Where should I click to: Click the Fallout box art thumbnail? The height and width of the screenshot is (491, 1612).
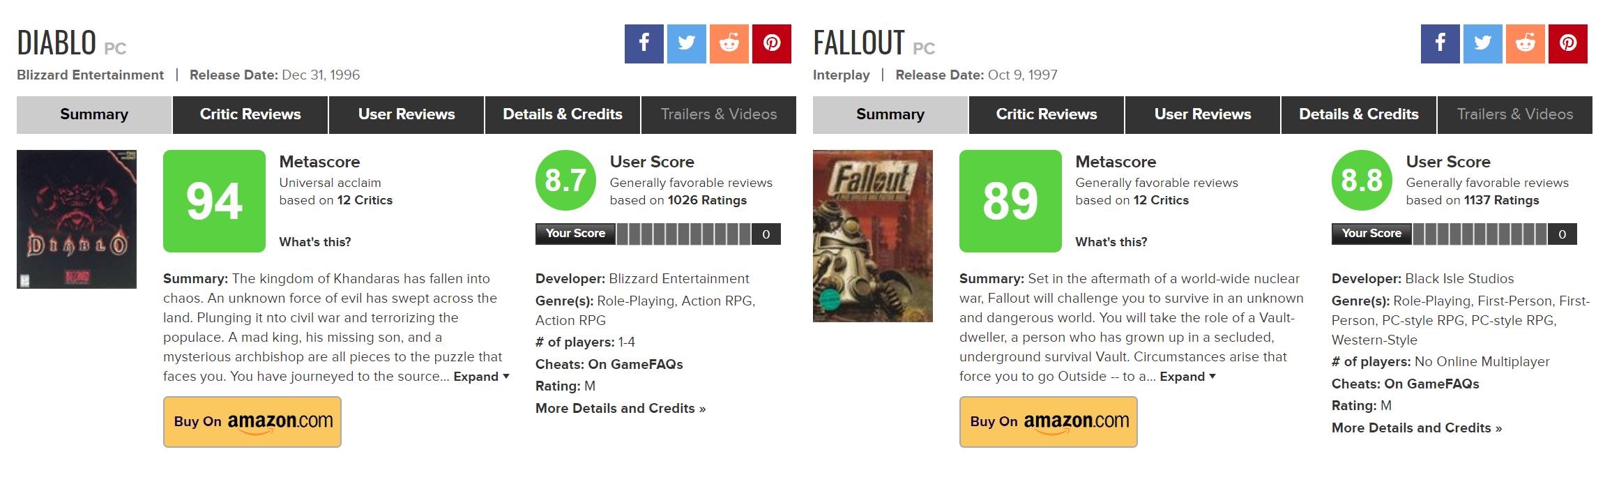click(872, 236)
